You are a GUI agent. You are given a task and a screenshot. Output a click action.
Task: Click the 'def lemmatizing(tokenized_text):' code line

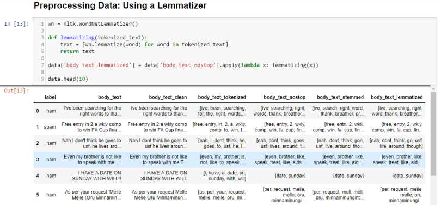(97, 38)
